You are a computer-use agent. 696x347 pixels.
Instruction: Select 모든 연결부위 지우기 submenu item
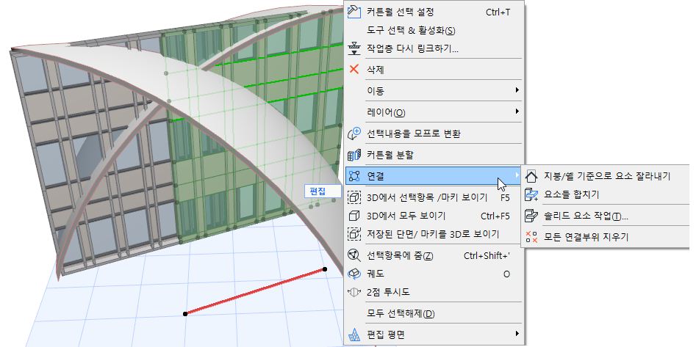(606, 237)
